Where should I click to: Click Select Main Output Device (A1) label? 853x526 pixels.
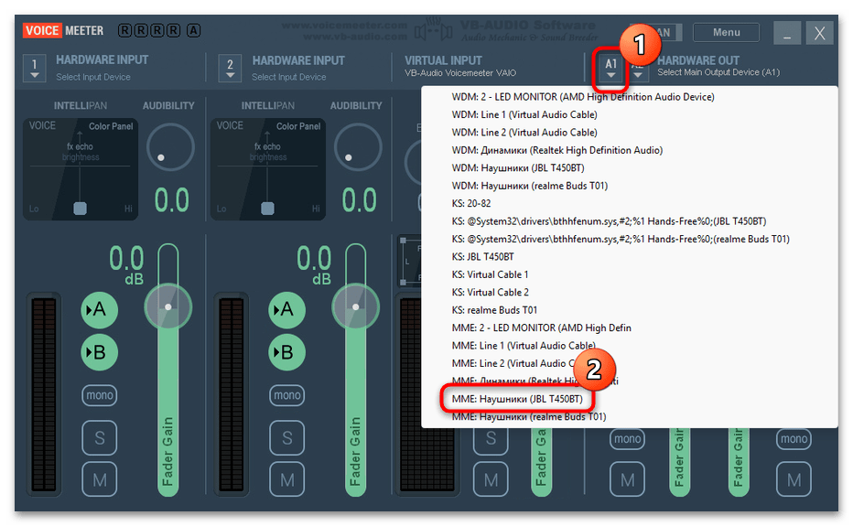[x=718, y=72]
